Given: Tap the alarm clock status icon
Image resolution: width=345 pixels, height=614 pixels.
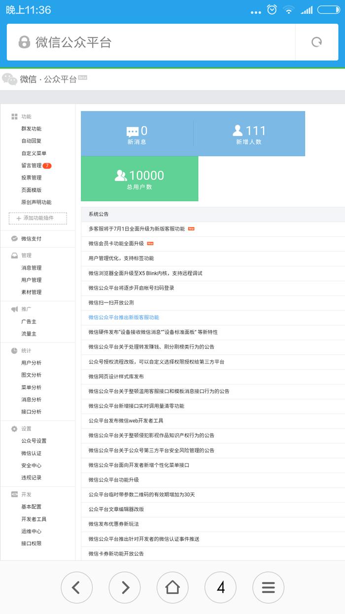Looking at the screenshot, I should point(272,9).
